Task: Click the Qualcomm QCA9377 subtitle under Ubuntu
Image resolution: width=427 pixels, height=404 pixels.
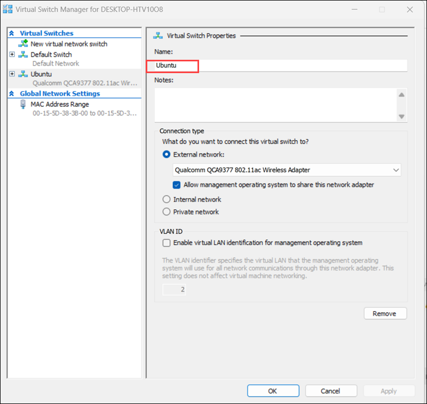Action: pos(85,83)
